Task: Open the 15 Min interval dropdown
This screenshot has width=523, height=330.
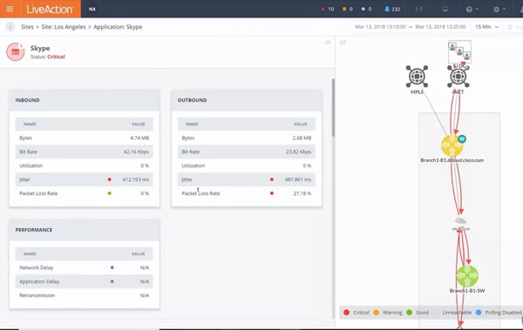Action: [x=486, y=27]
